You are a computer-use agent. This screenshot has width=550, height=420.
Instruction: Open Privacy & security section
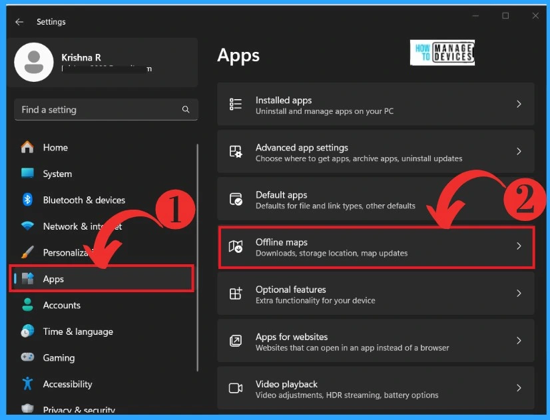point(103,408)
